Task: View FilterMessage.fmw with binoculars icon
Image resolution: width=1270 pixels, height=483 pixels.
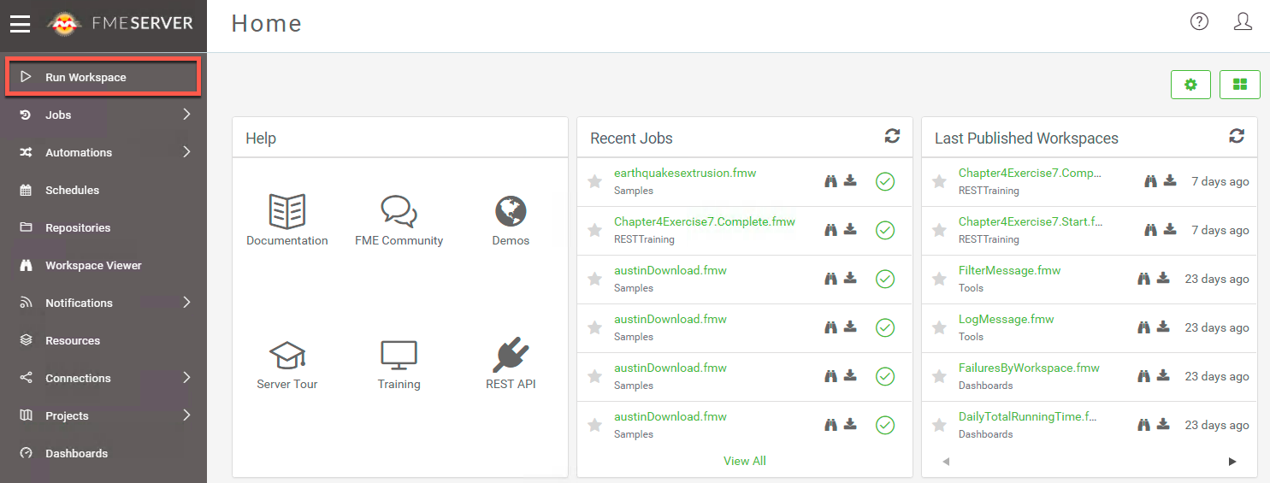Action: point(1143,278)
